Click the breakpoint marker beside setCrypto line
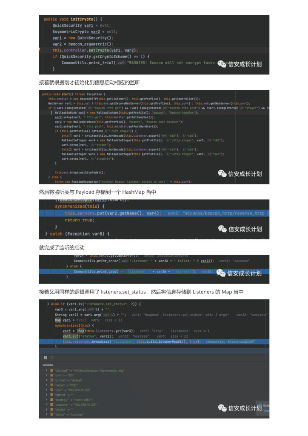Image resolution: width=308 pixels, height=436 pixels. (40, 50)
